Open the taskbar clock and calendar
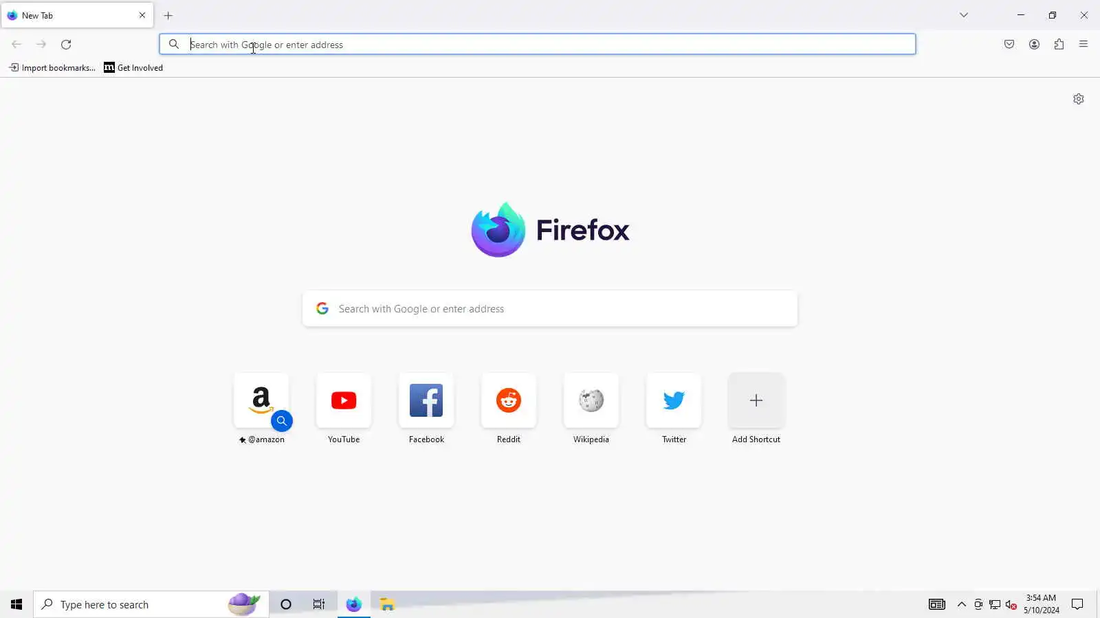The height and width of the screenshot is (618, 1100). (x=1042, y=604)
